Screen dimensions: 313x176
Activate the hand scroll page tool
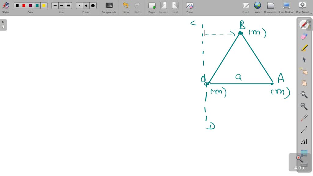click(304, 83)
